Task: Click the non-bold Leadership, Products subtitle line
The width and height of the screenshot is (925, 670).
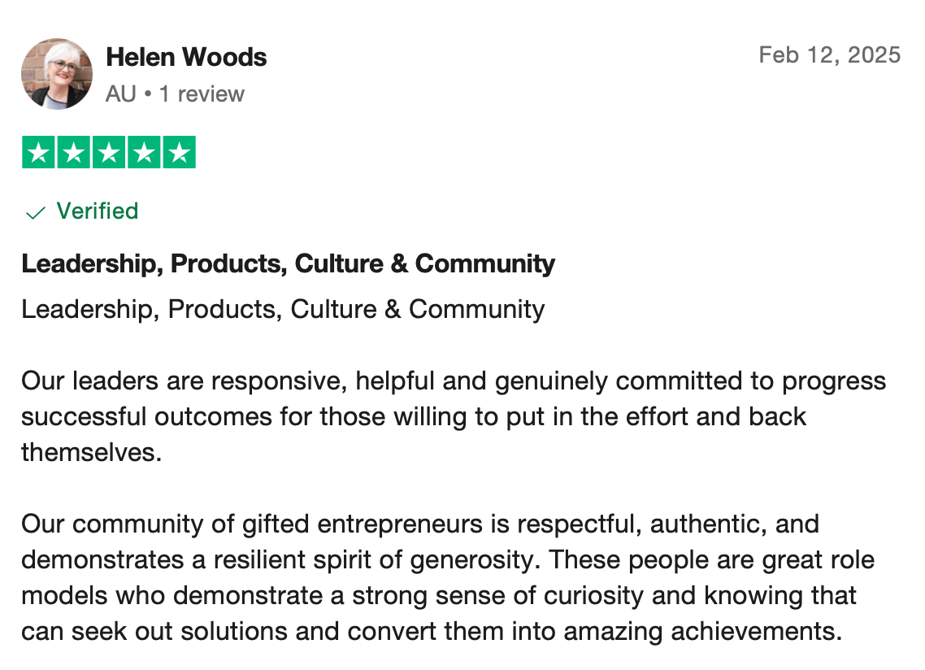Action: 283,310
